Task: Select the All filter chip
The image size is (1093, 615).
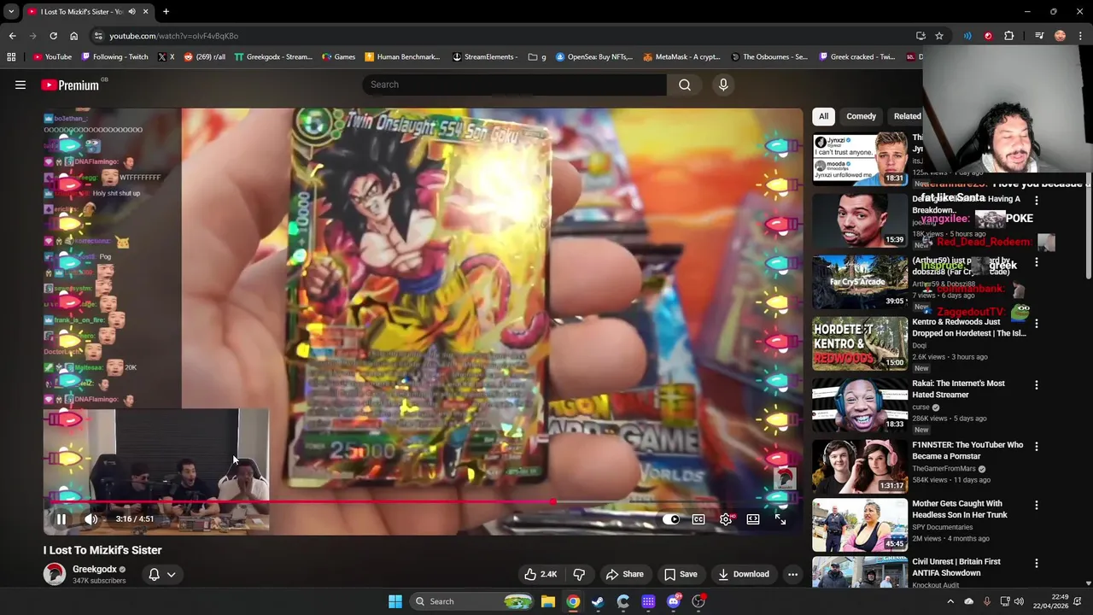Action: [823, 116]
